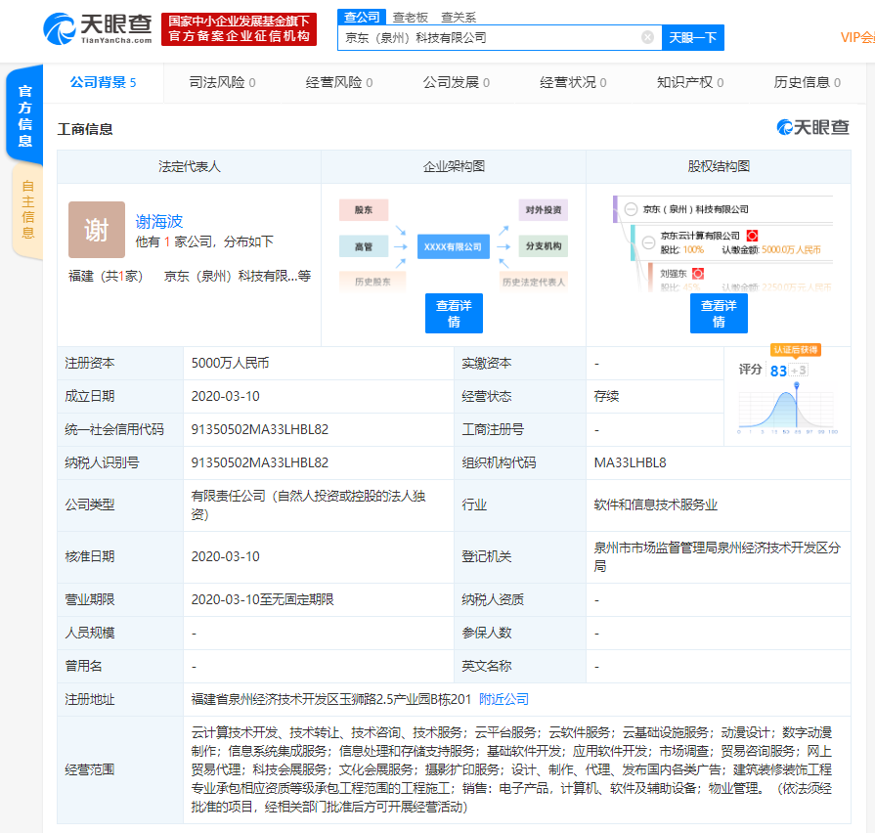875x833 pixels.
Task: Click the red icon beside 京东云计算有限公司
Action: pos(752,236)
